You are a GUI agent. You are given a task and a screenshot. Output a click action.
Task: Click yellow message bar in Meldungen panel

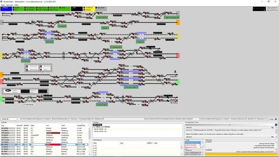pyautogui.click(x=241, y=154)
